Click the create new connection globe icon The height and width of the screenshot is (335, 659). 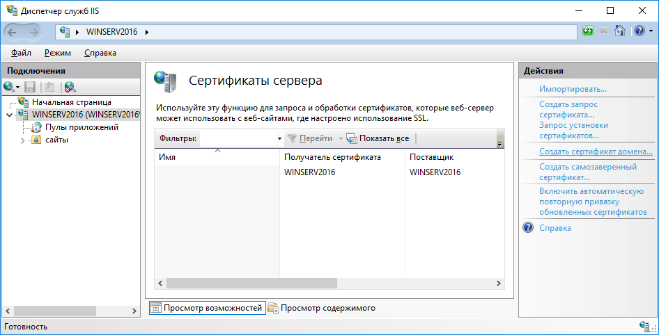[x=9, y=87]
